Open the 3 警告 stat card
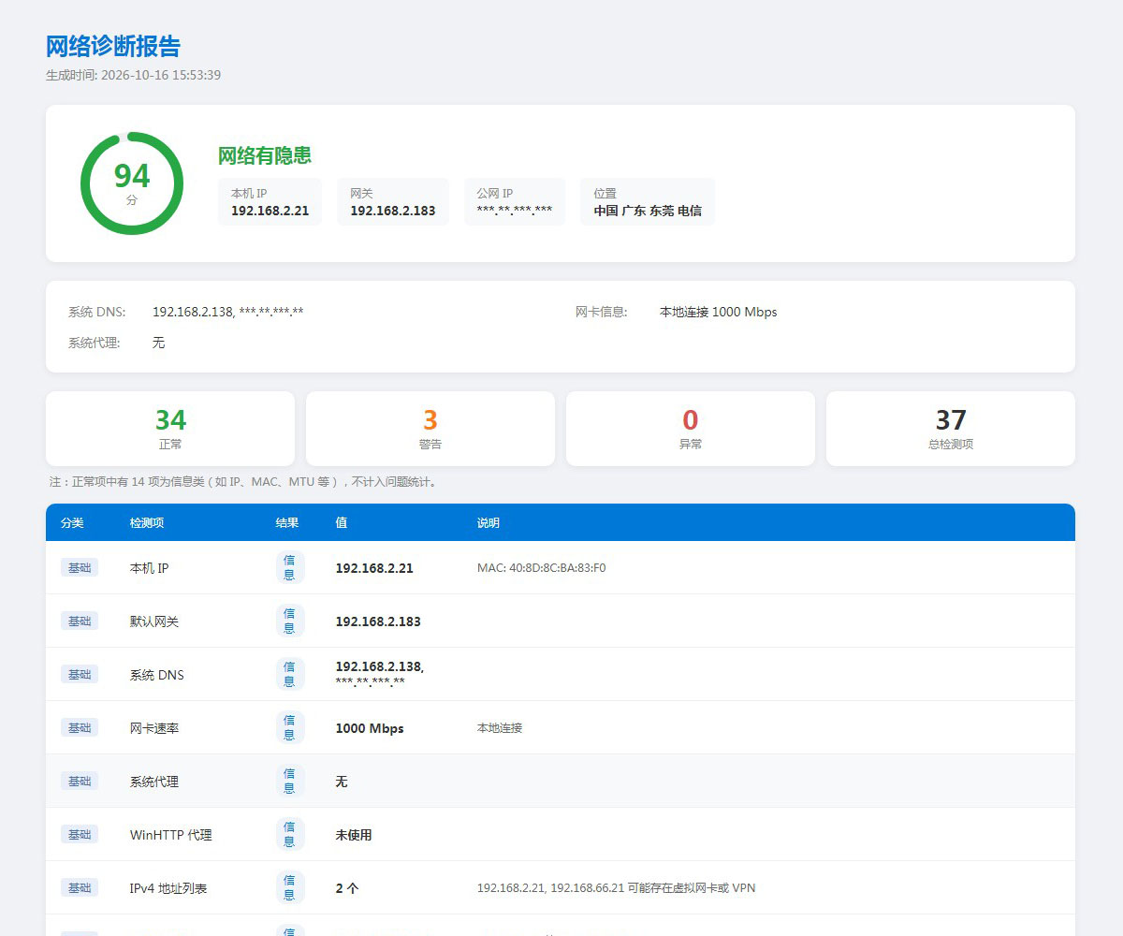1123x936 pixels. coord(430,429)
